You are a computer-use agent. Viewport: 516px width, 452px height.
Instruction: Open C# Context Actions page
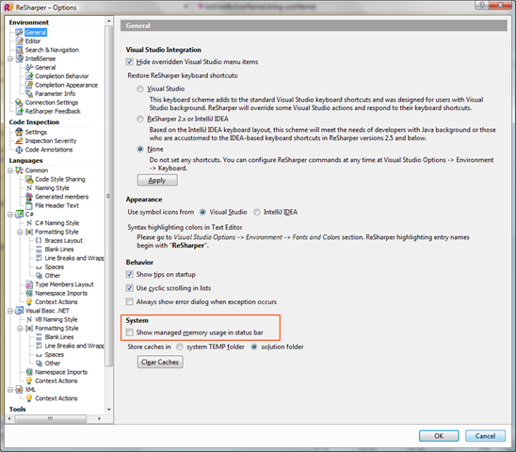(56, 302)
